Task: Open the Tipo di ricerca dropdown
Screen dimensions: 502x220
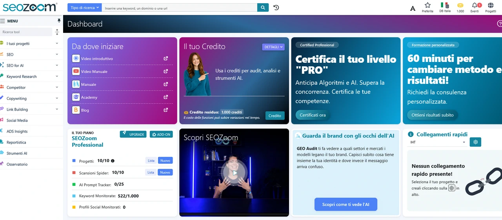Action: coord(85,7)
